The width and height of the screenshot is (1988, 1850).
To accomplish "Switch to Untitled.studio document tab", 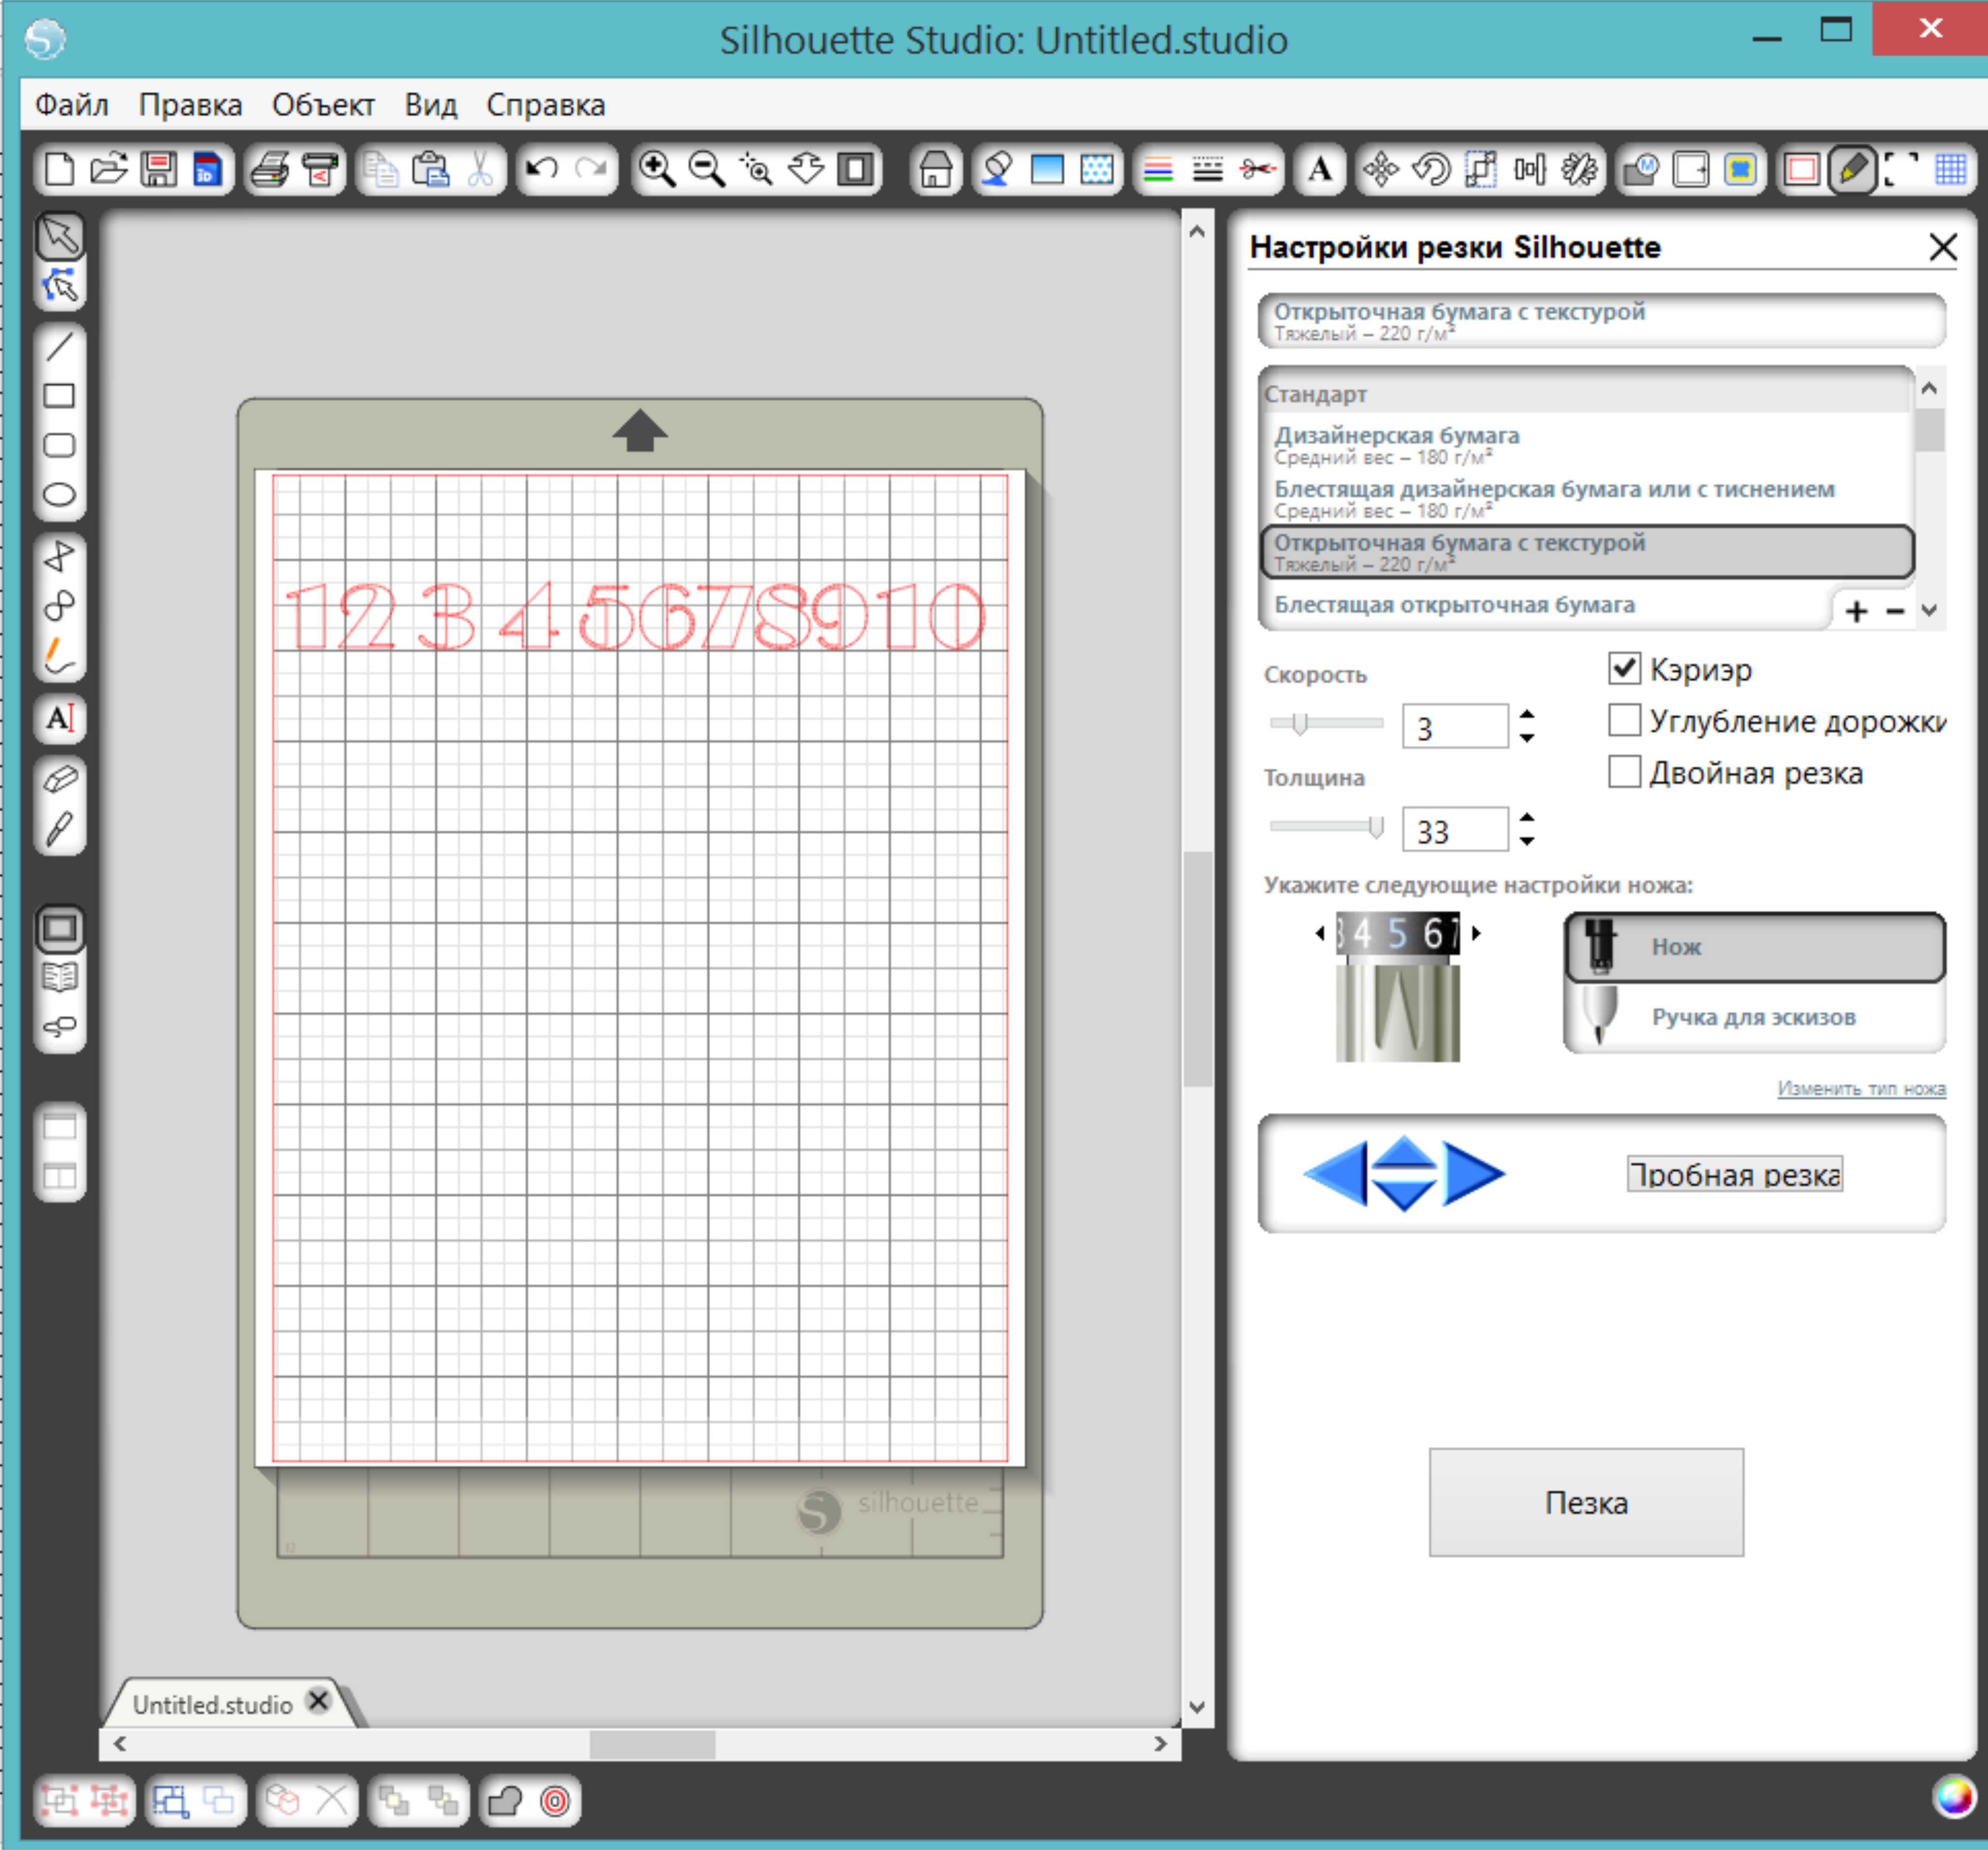I will 213,1705.
